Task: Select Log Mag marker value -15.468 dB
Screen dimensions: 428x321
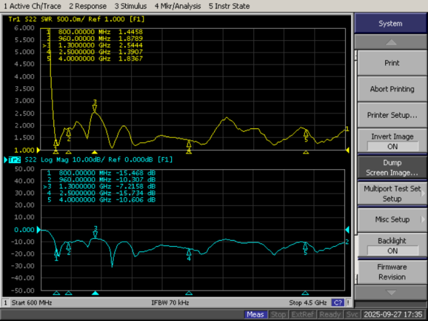Action: point(135,173)
